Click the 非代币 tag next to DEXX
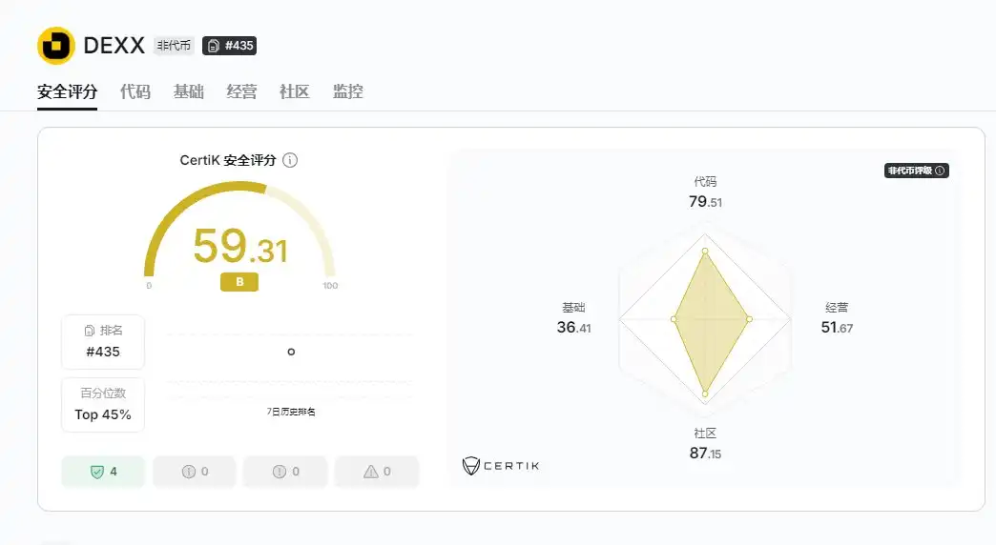Screen dimensions: 996x545 click(174, 46)
